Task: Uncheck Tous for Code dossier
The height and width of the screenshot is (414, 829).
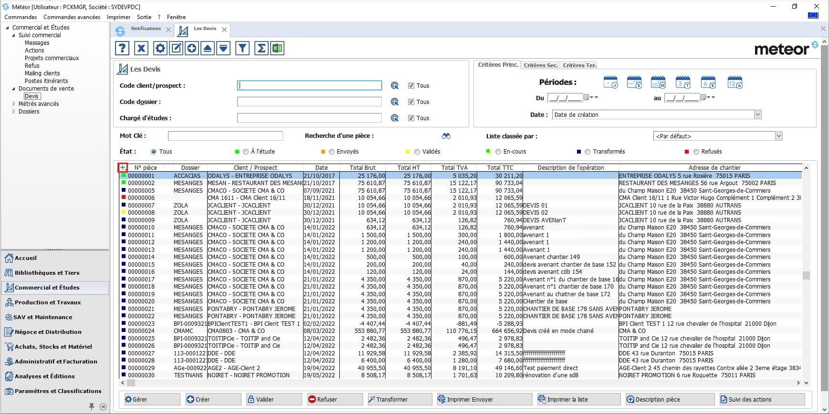Action: 411,102
